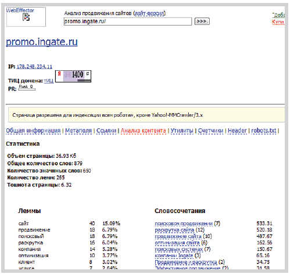The image size is (290, 274).
Task: Switch to the Метаполя tab
Action: point(78,131)
